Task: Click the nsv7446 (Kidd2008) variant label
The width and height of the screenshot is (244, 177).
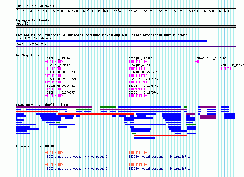Action: click(31, 44)
